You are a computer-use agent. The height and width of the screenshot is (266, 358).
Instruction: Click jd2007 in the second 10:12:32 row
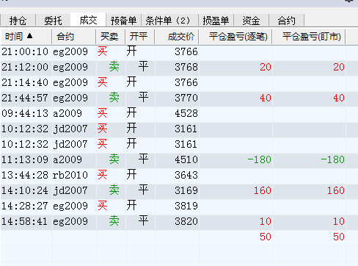tap(70, 144)
